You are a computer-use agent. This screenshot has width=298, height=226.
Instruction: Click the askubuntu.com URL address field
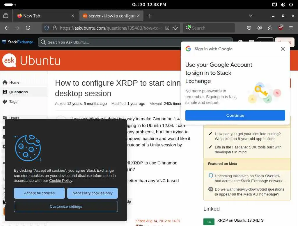(x=111, y=28)
